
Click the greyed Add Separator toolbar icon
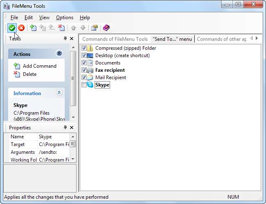(52, 28)
